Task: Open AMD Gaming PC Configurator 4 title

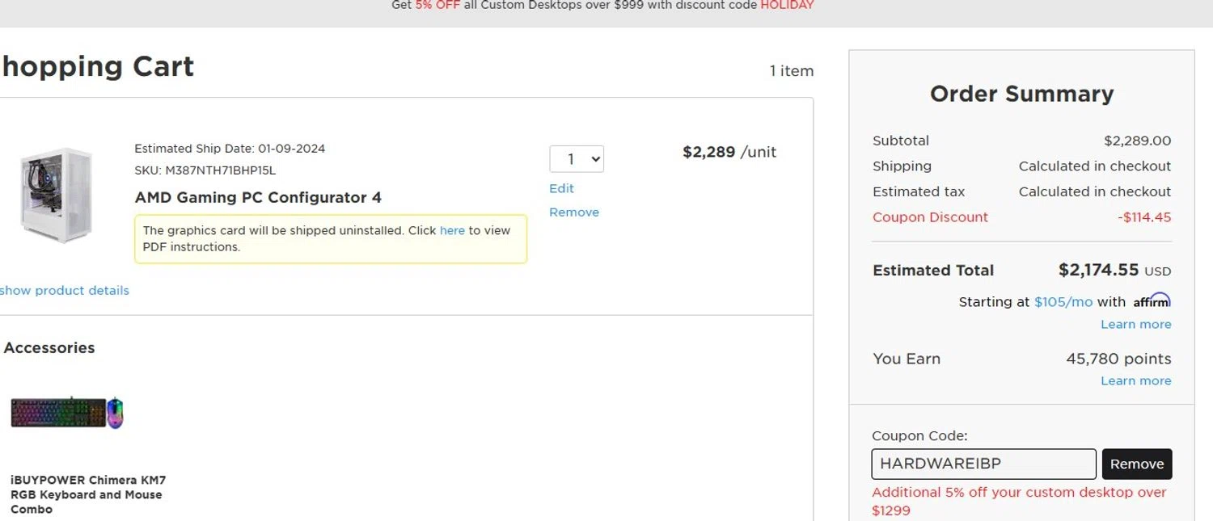Action: pos(258,198)
